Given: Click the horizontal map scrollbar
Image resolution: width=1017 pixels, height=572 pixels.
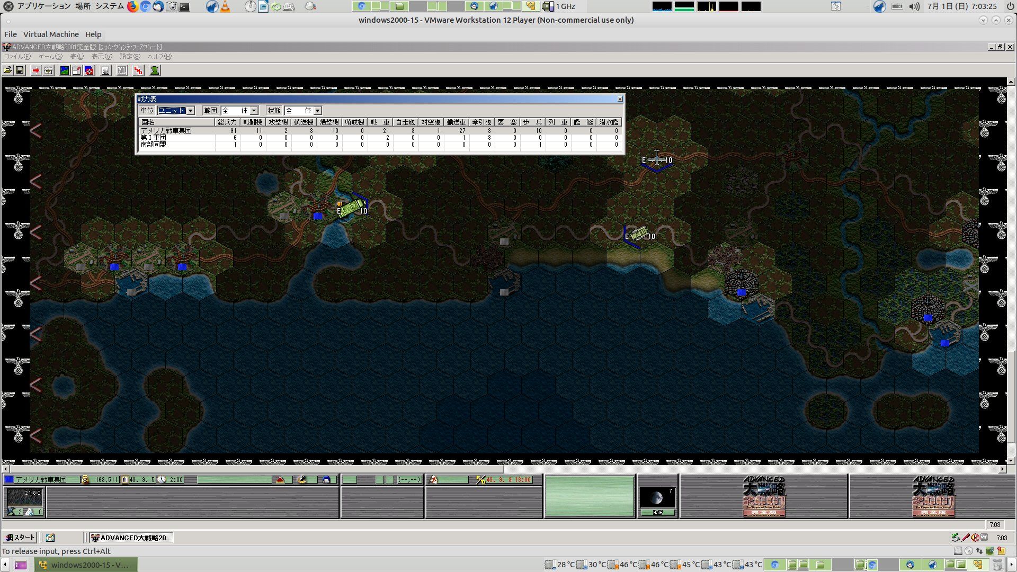Looking at the screenshot, I should pyautogui.click(x=254, y=469).
